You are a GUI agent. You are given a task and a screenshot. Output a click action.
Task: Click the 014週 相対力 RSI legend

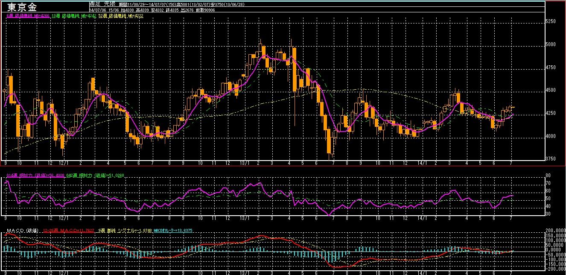click(36, 175)
